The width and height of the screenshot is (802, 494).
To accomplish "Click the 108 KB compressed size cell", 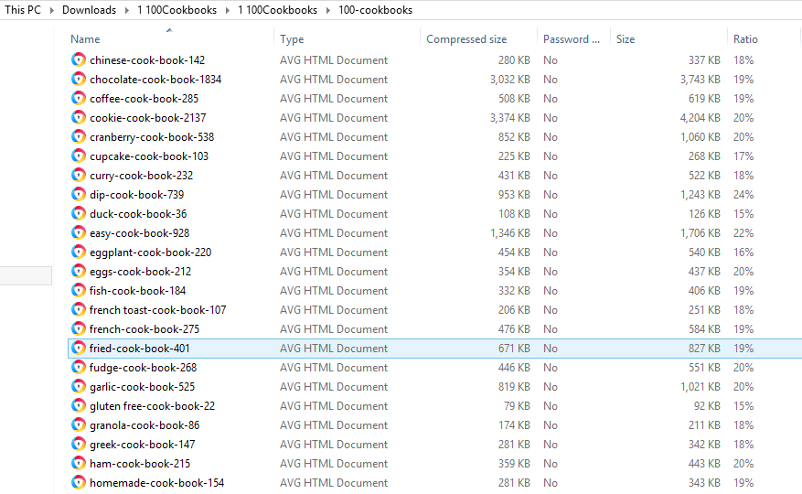I will [514, 213].
